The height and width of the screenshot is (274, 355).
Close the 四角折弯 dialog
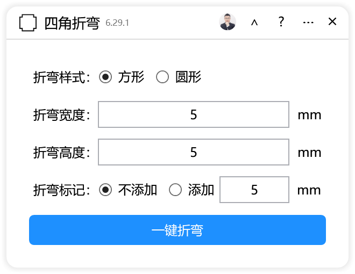[332, 21]
